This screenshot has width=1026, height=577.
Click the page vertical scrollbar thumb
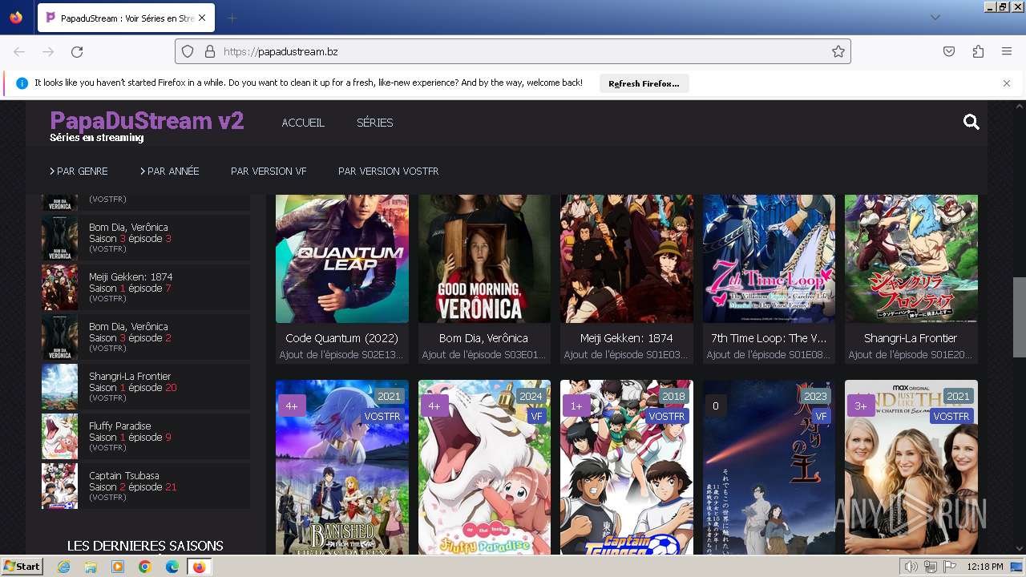(x=1019, y=317)
